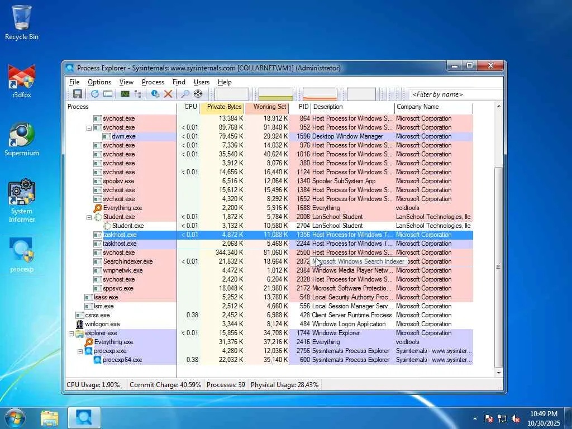The height and width of the screenshot is (429, 572).
Task: Select the Supermium desktop shortcut
Action: click(x=22, y=139)
